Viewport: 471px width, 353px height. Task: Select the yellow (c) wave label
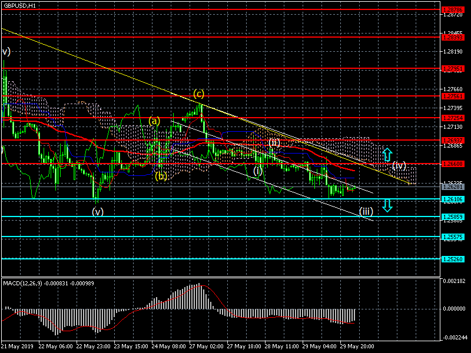tap(199, 94)
